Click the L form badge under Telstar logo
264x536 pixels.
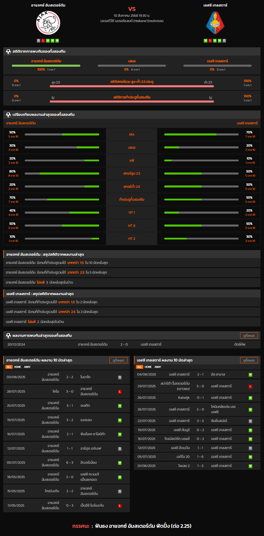tap(210, 41)
